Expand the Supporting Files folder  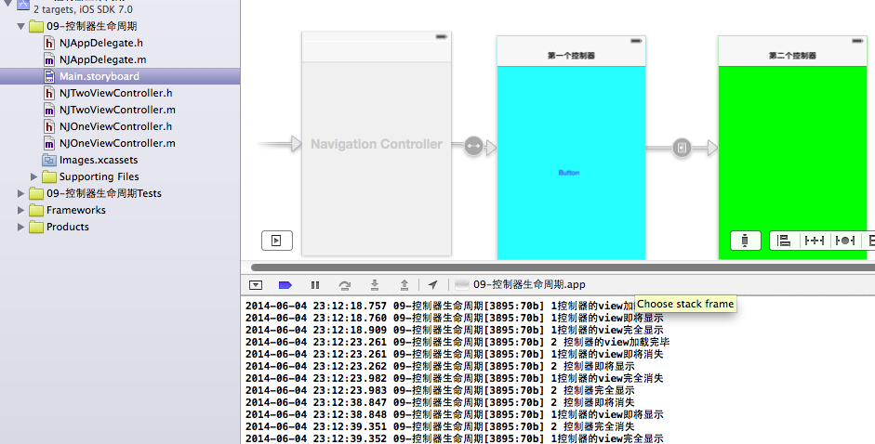(x=33, y=176)
